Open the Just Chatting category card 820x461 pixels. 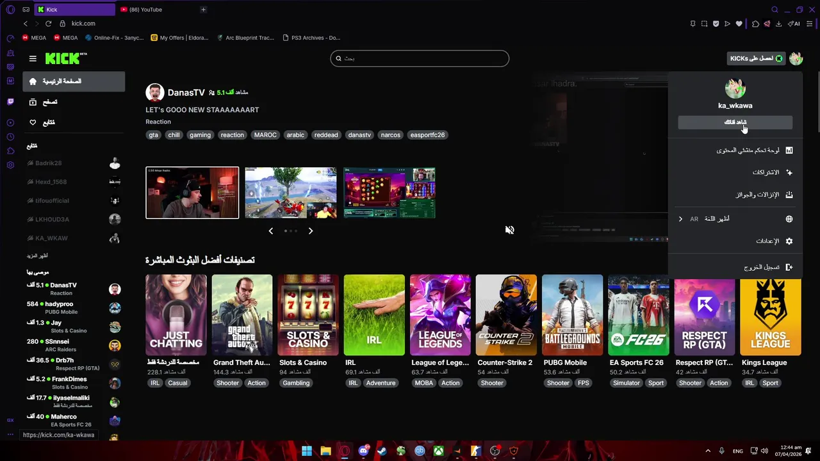[x=176, y=315]
